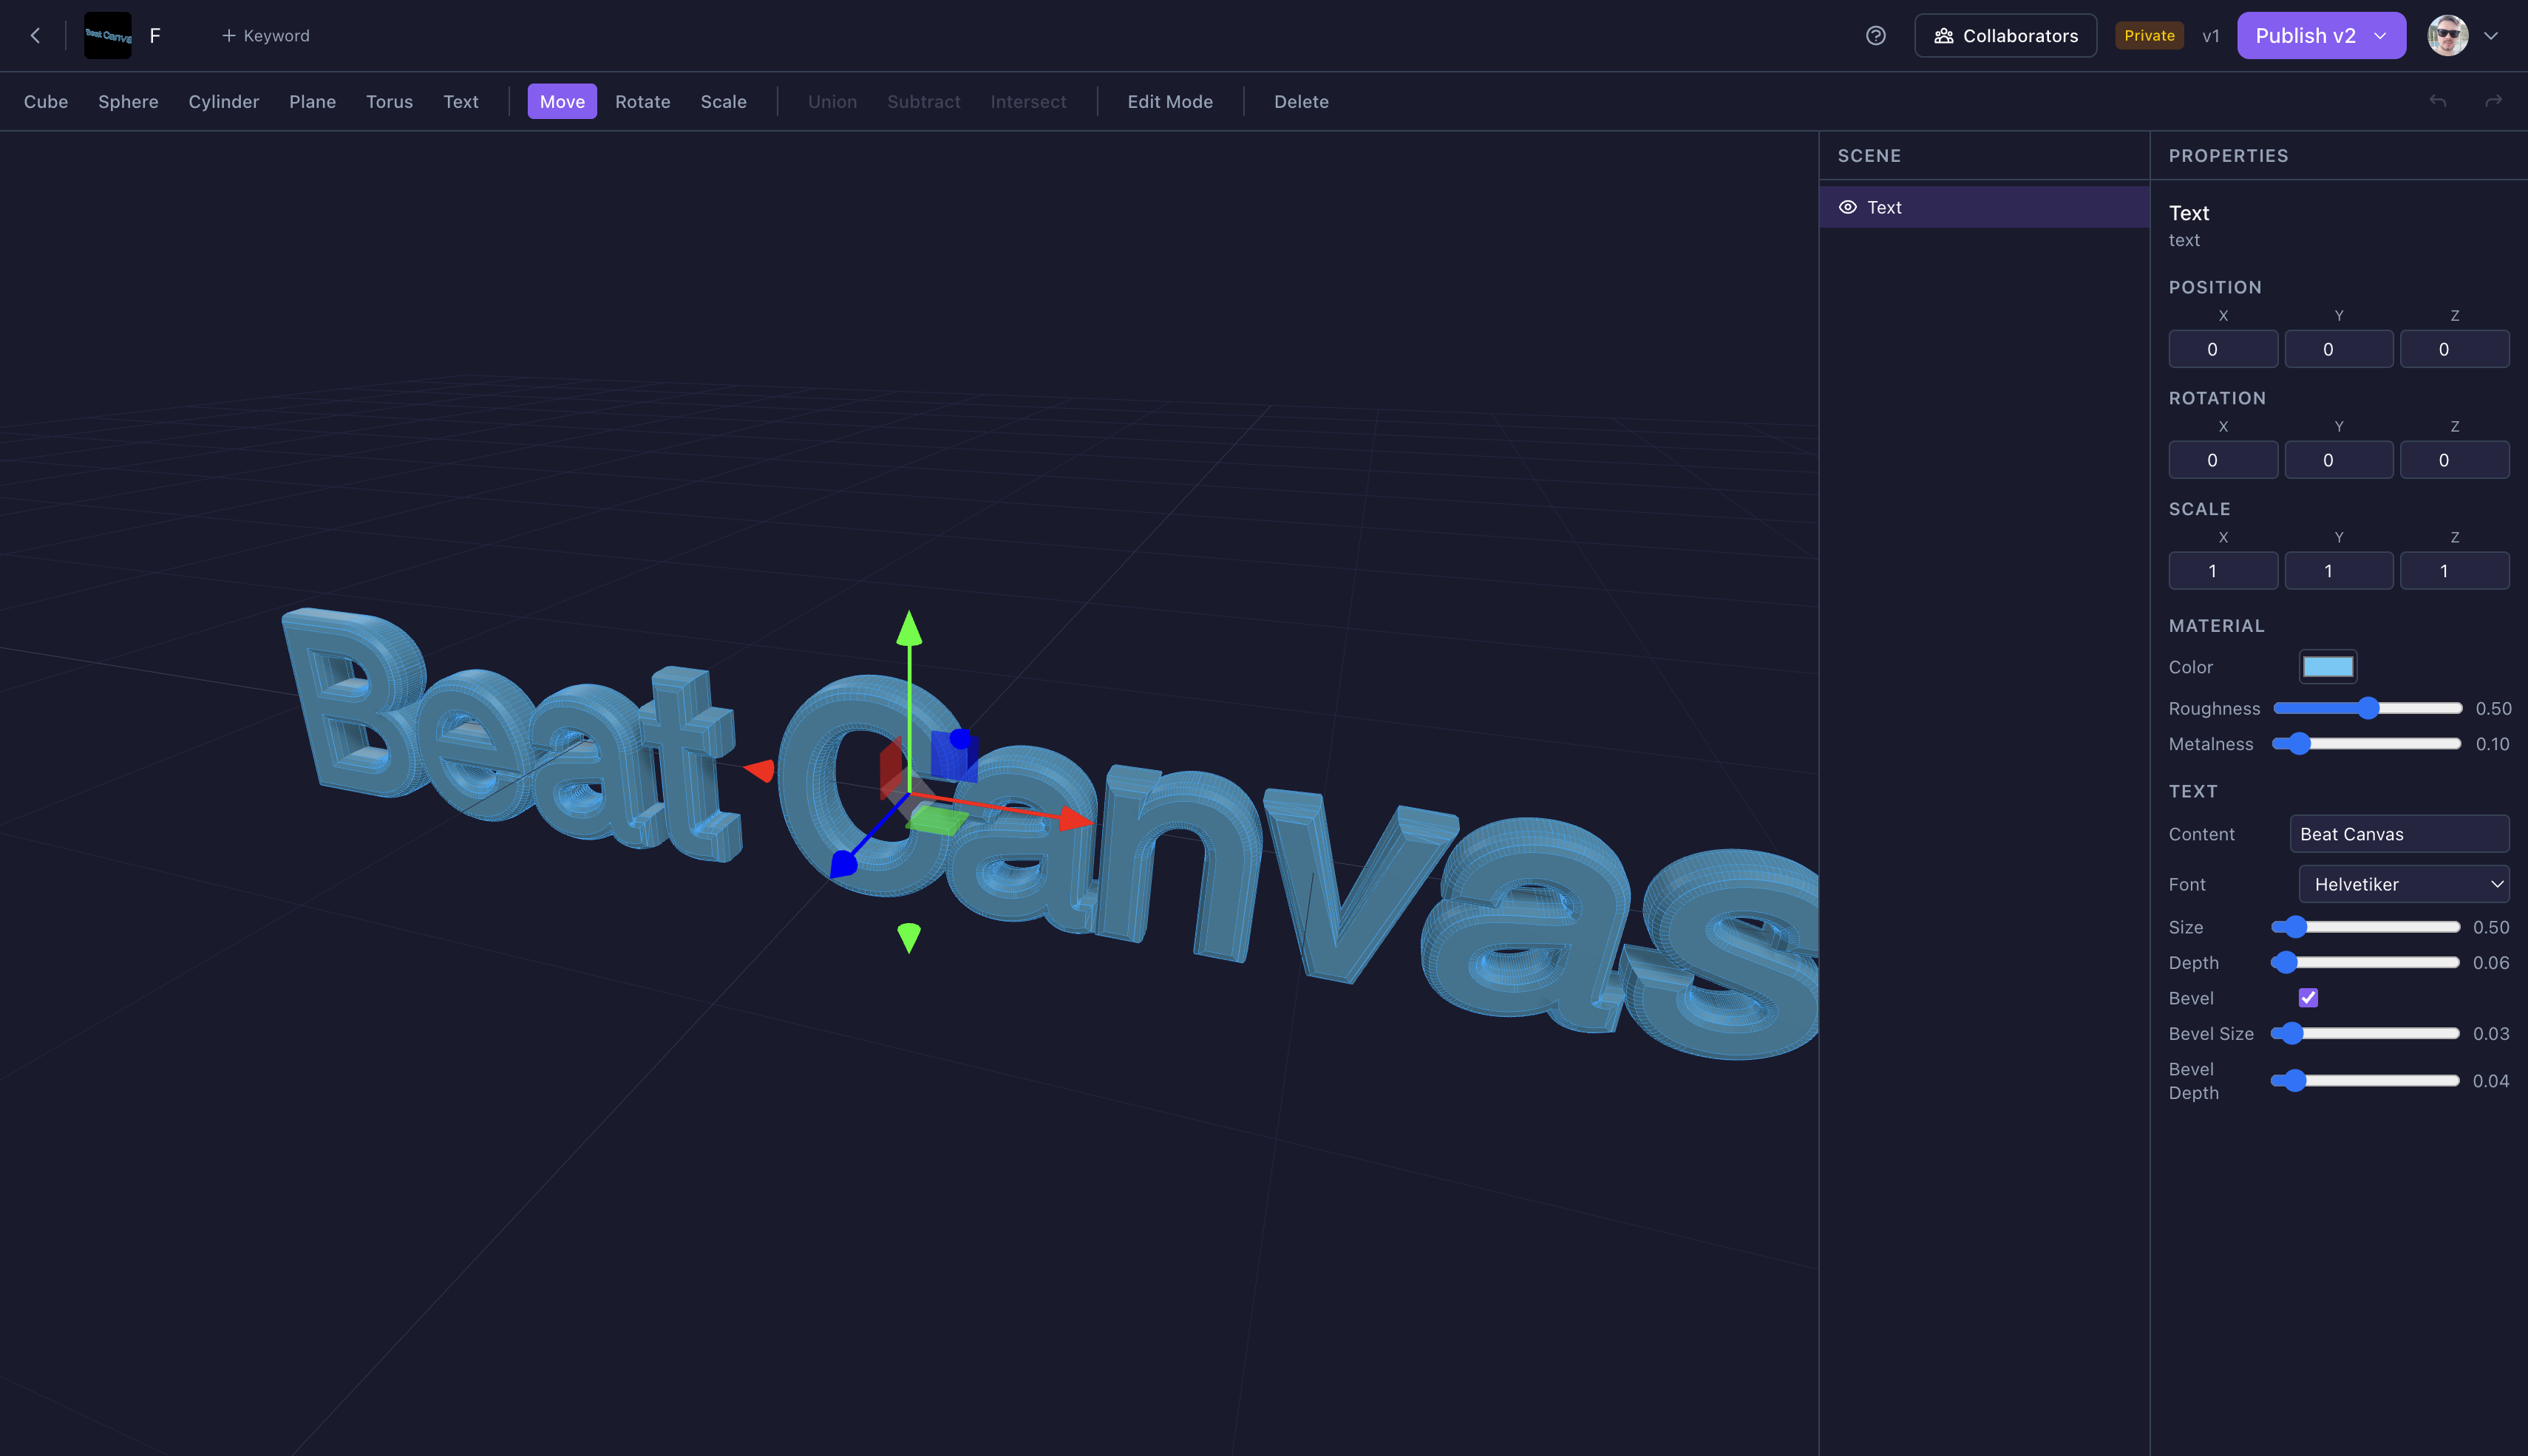
Task: Select the Text creation tool
Action: tap(460, 101)
